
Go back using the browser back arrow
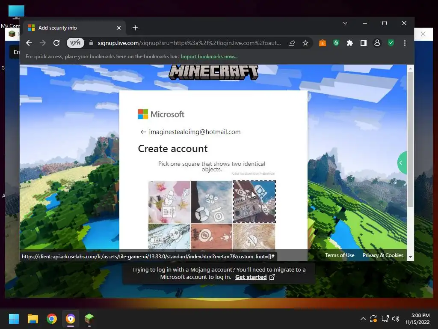tap(29, 43)
